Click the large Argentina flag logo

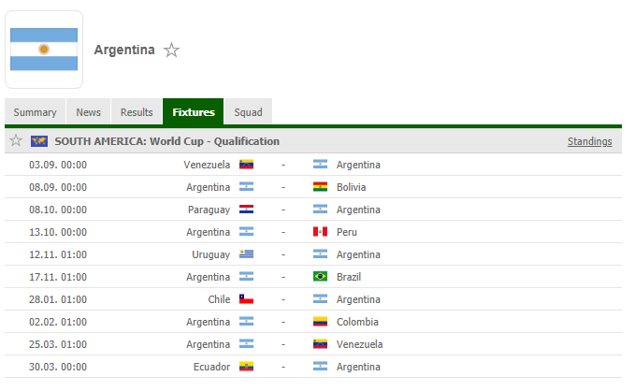click(x=44, y=50)
